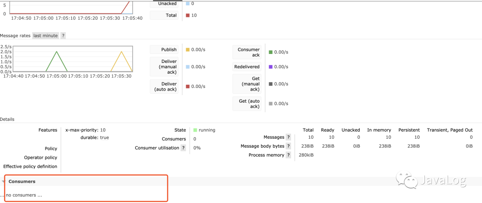Screen dimensions: 482x203
Task: Collapse the Details section heading
Action: coord(7,120)
